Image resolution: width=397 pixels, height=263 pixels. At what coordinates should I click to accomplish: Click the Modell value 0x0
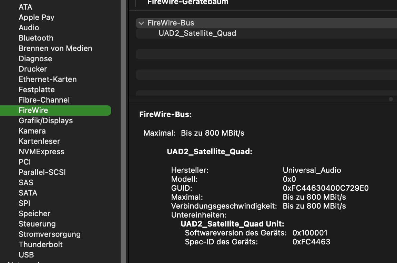click(x=289, y=179)
